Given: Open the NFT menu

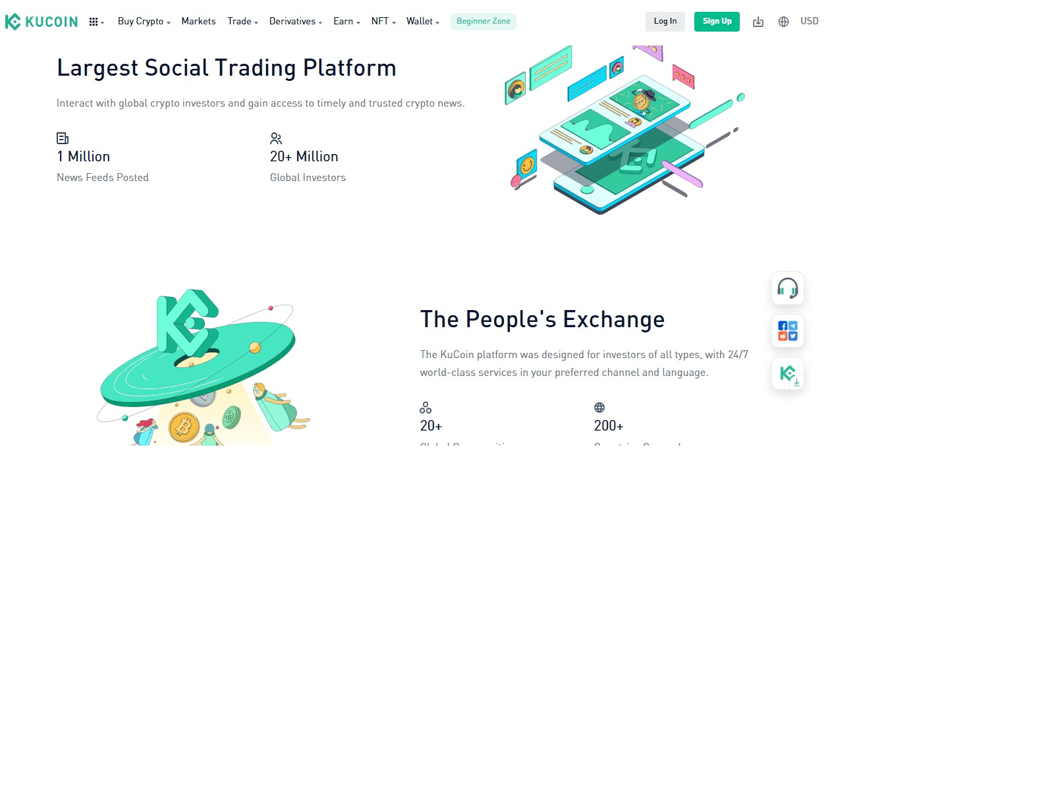Looking at the screenshot, I should click(x=383, y=21).
